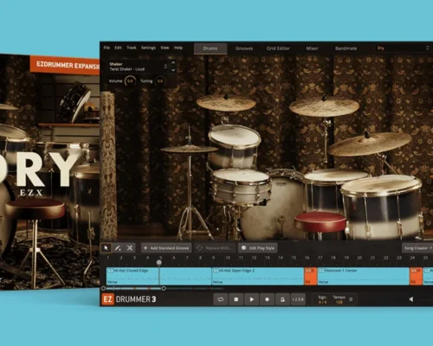Click the Shaker previous up arrow
Viewport: 433px width, 346px height.
pyautogui.click(x=173, y=63)
